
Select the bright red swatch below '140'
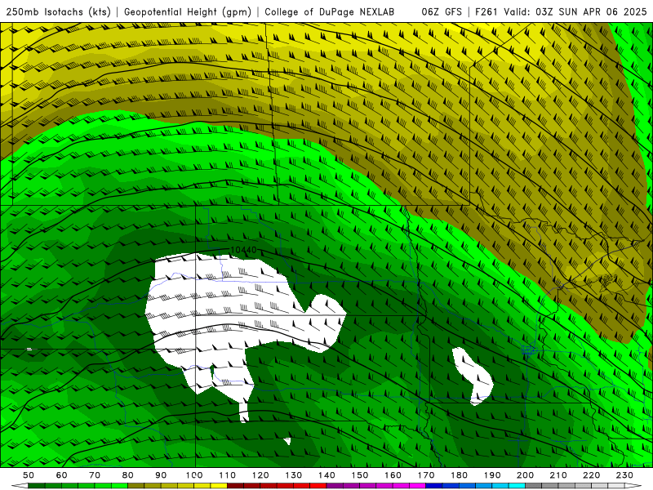[318, 486]
